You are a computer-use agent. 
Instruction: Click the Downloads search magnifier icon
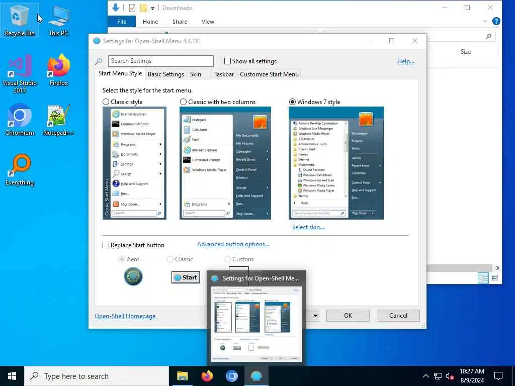click(489, 36)
